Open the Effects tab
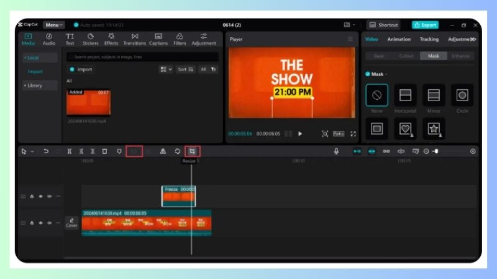This screenshot has height=279, width=497. pyautogui.click(x=111, y=39)
